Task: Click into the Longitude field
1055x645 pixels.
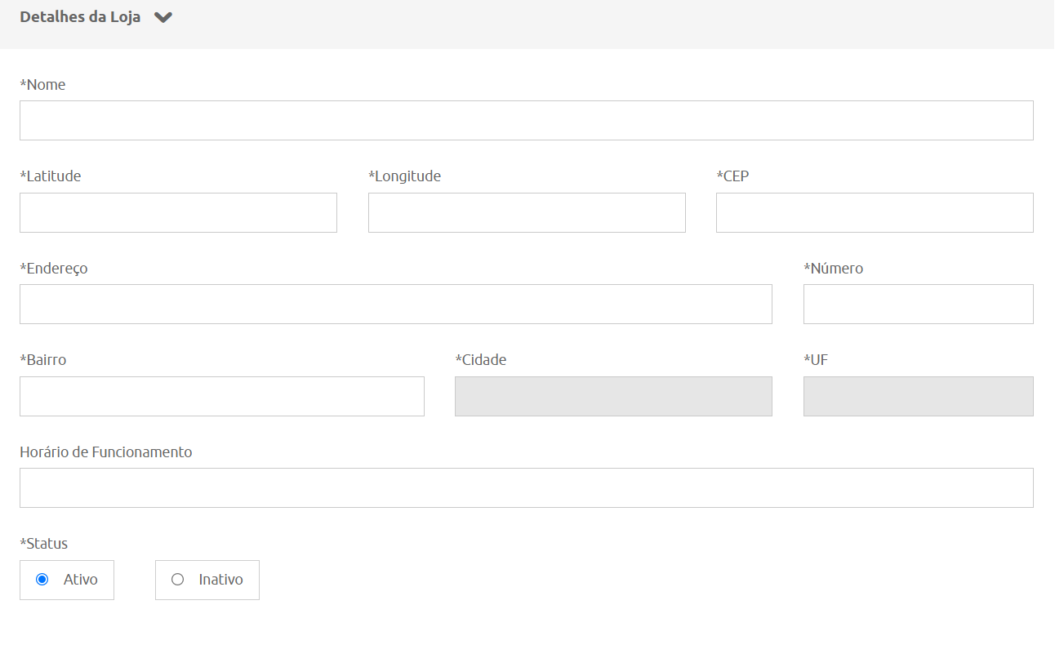Action: pos(527,213)
